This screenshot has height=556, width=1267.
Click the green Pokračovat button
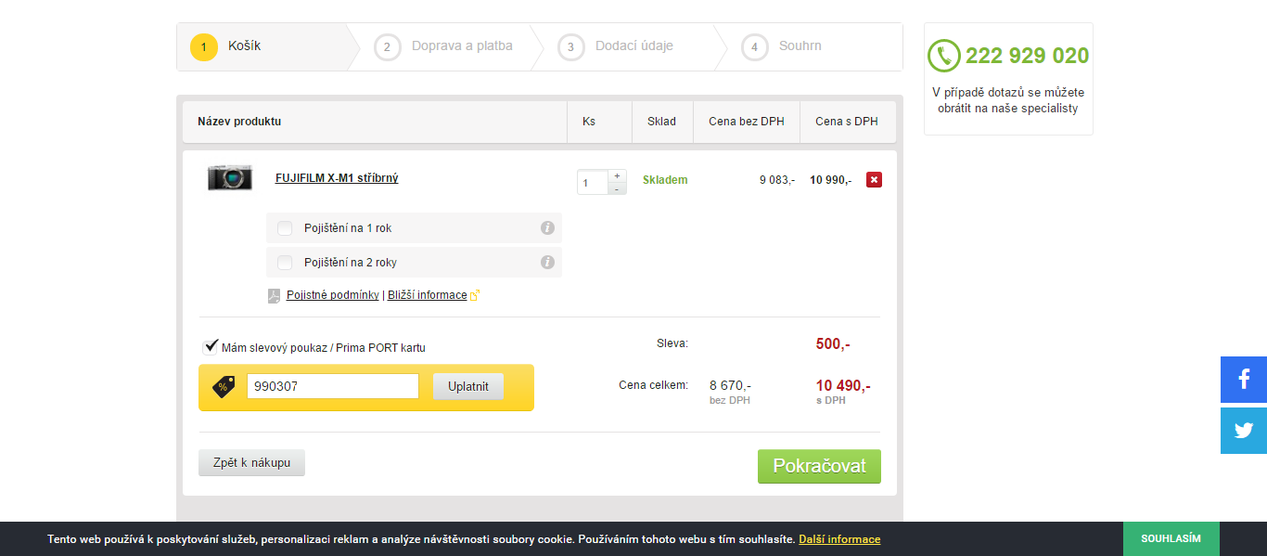click(x=819, y=466)
